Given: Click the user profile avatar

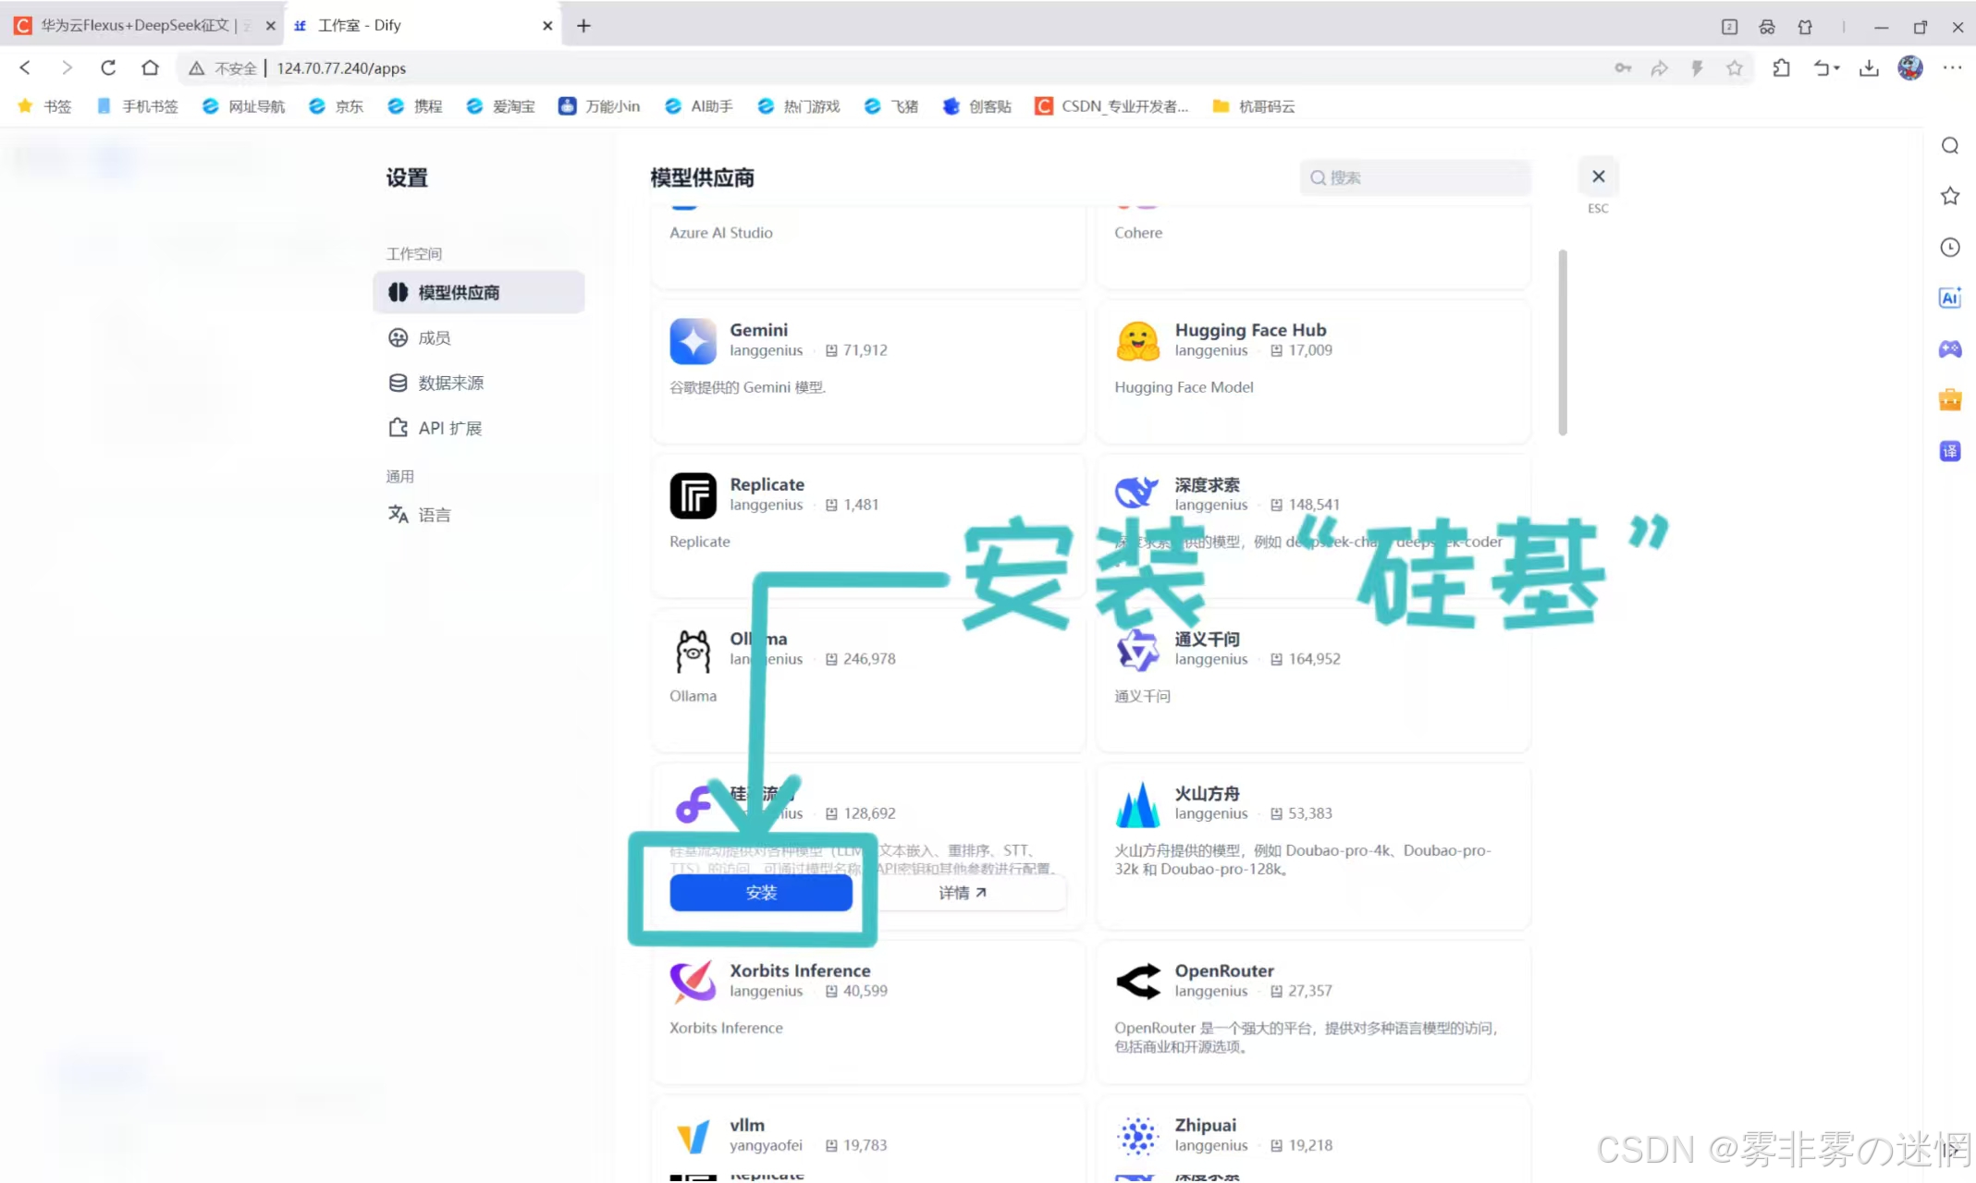Looking at the screenshot, I should [x=1910, y=67].
